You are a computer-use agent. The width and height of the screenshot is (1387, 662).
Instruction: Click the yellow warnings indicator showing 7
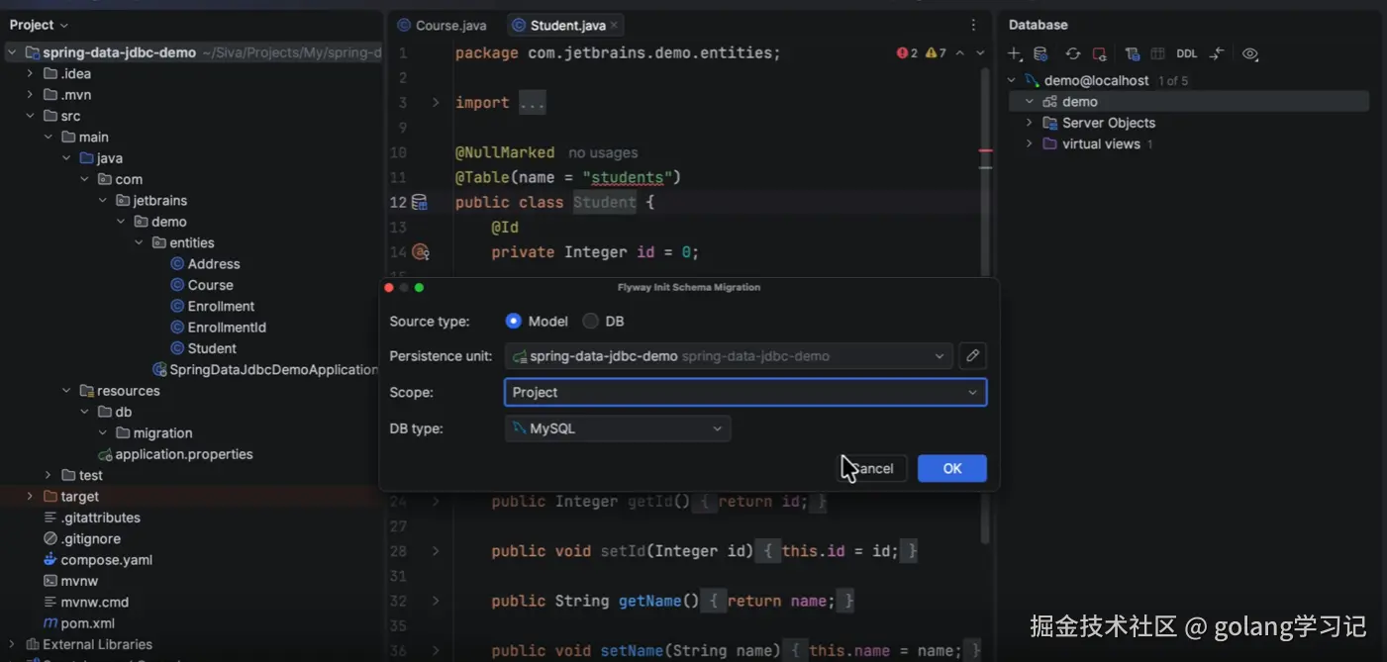coord(936,53)
